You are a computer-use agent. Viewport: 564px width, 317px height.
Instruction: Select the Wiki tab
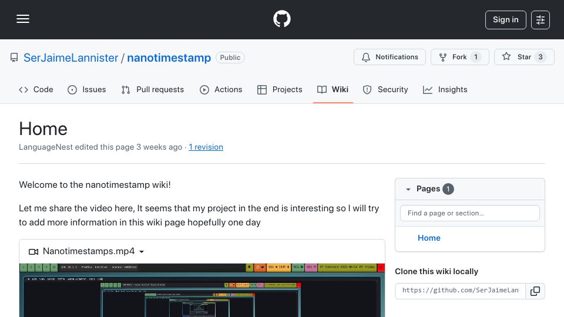[333, 89]
